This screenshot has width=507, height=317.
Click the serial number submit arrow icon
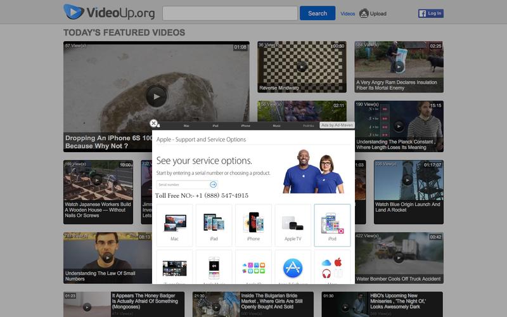(x=213, y=184)
